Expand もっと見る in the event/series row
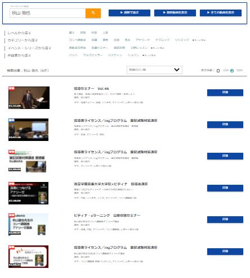The image size is (250, 278). click(158, 48)
